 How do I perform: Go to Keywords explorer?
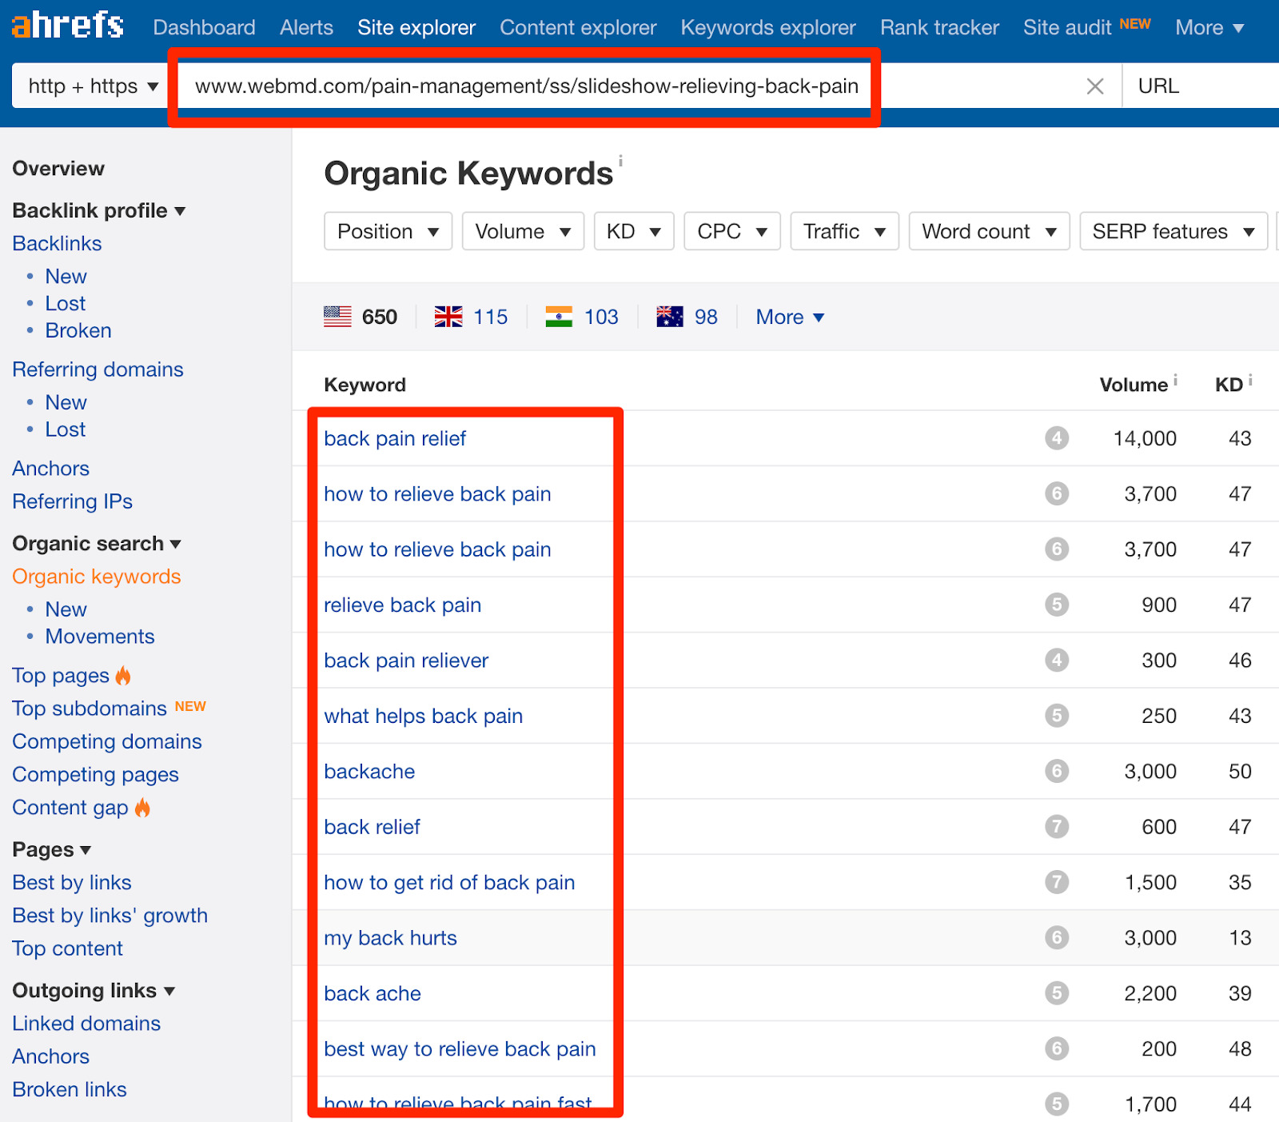[768, 28]
